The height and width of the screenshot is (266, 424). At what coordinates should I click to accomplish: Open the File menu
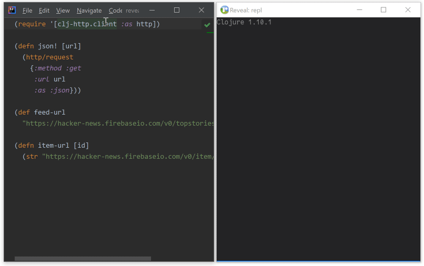[27, 11]
